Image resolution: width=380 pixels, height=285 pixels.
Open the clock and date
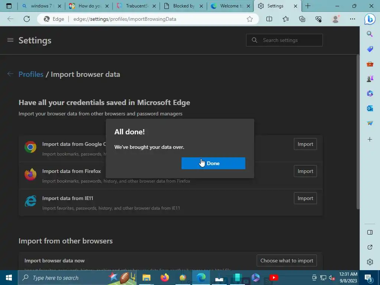(348, 278)
